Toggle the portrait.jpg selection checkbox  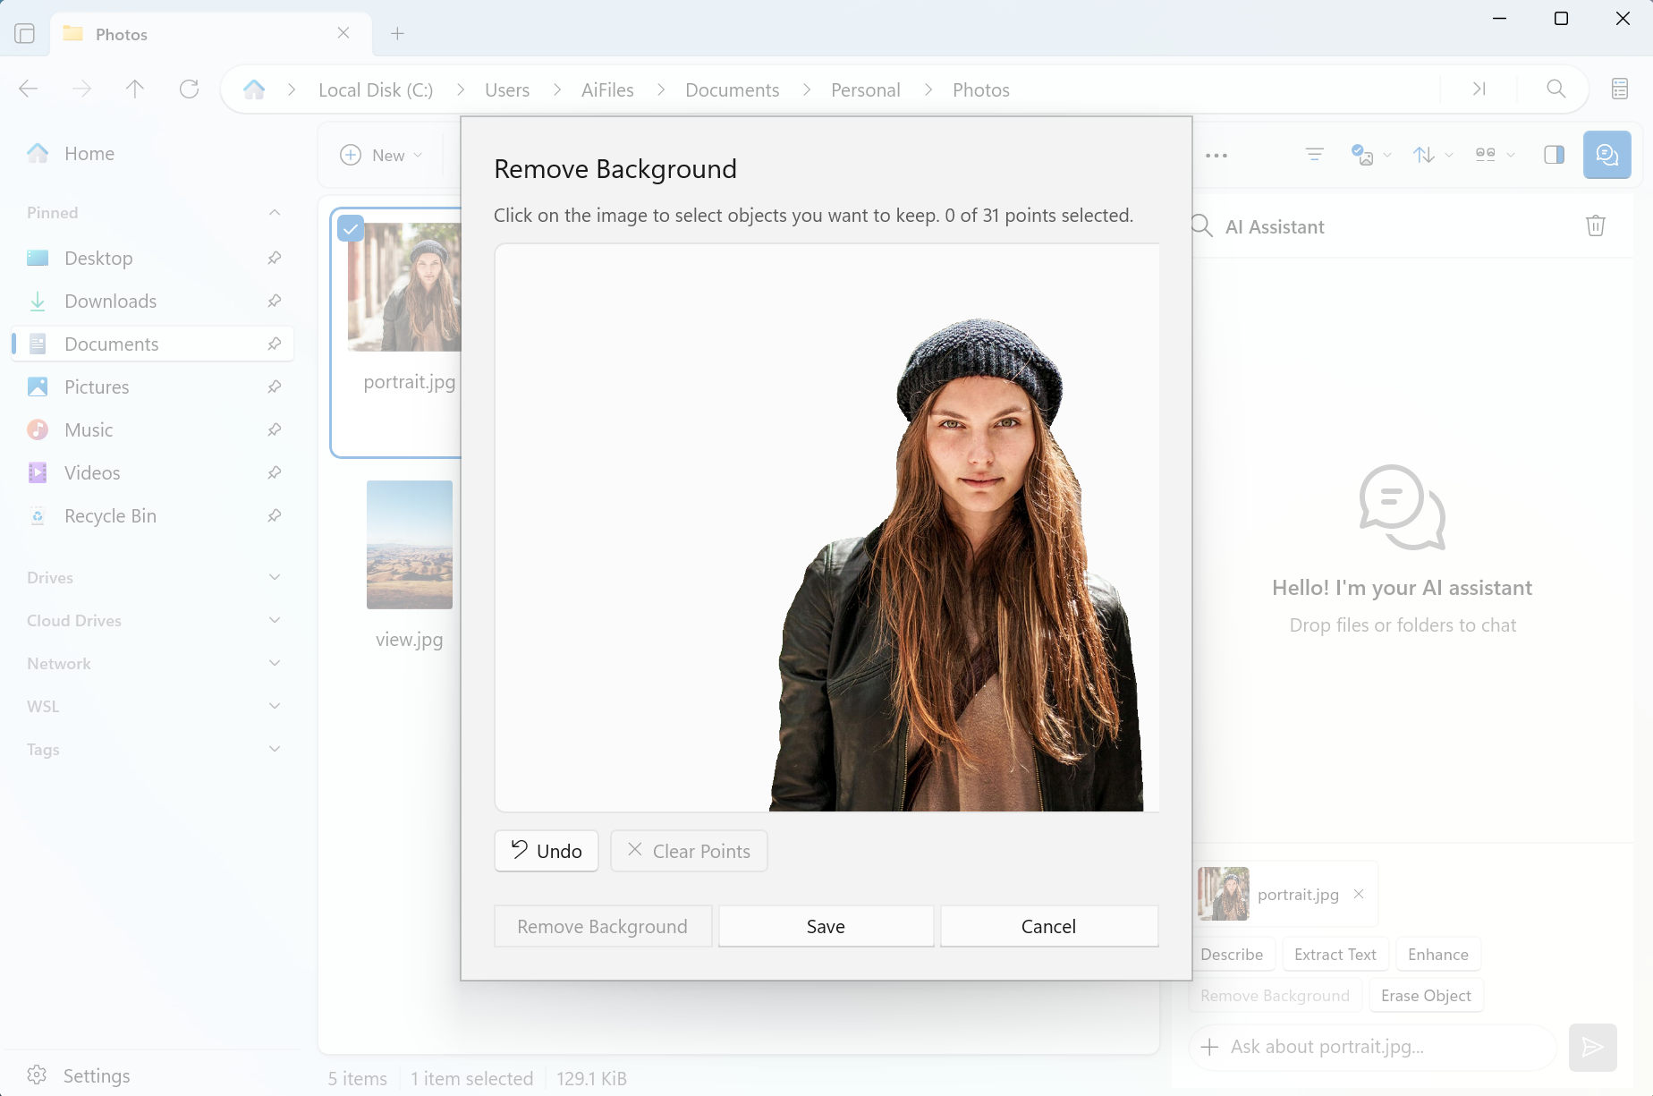coord(351,229)
